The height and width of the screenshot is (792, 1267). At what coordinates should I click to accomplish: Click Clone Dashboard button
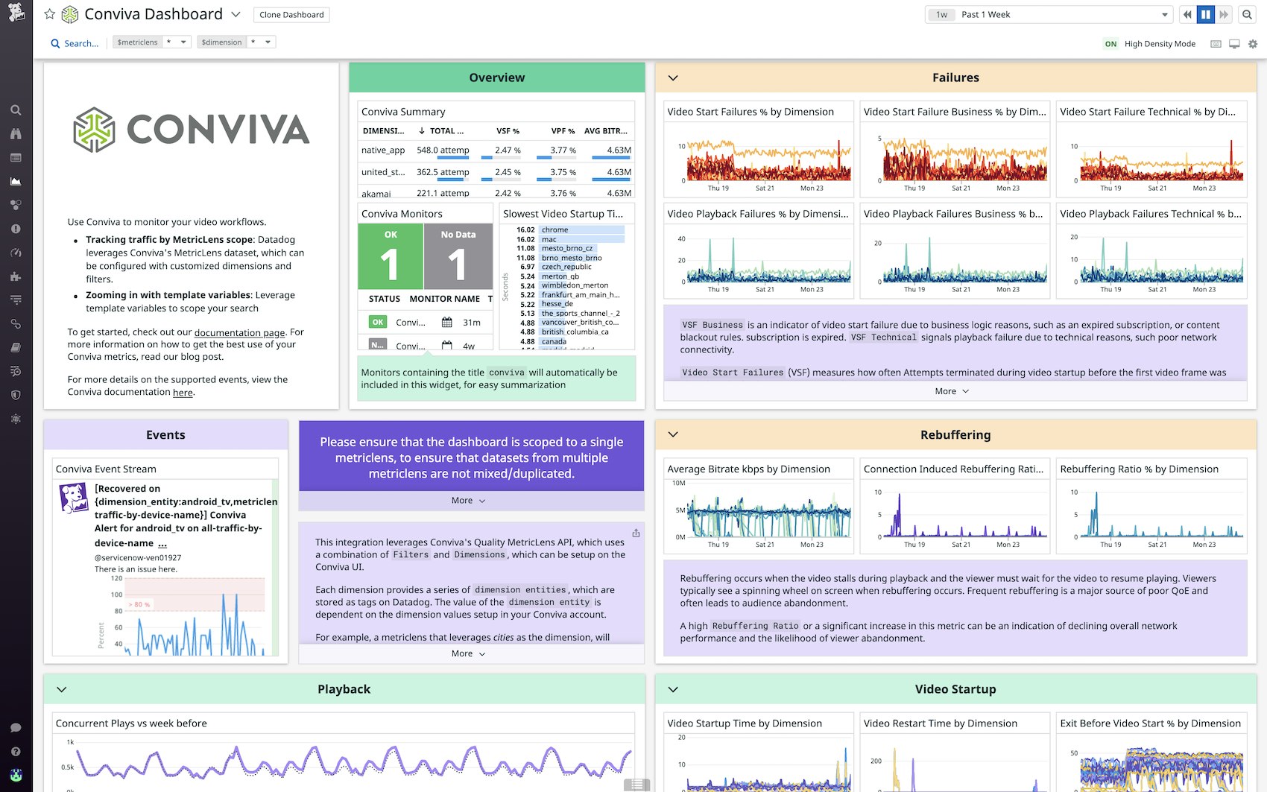[x=291, y=15]
